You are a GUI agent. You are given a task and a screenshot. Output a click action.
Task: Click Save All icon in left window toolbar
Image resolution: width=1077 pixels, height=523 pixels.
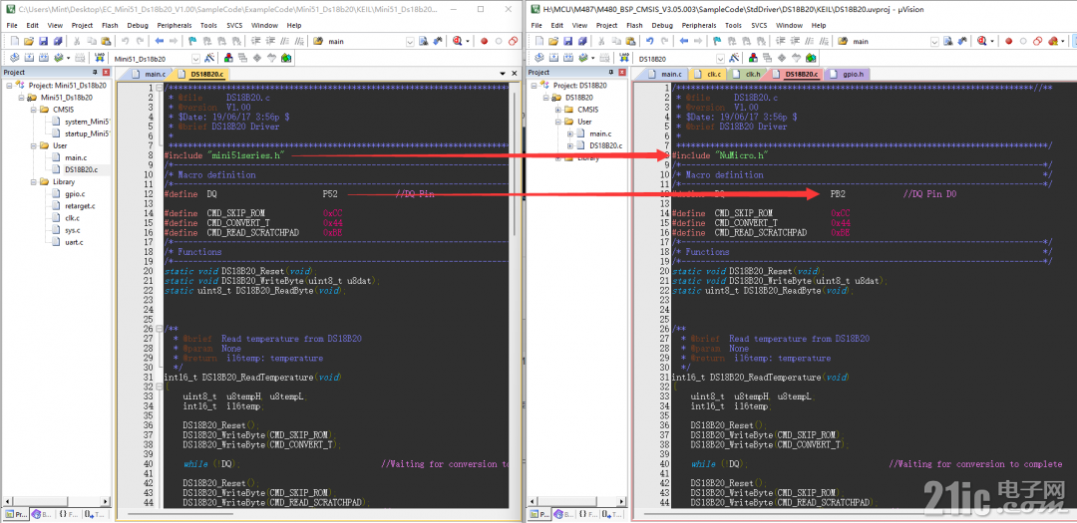click(57, 41)
